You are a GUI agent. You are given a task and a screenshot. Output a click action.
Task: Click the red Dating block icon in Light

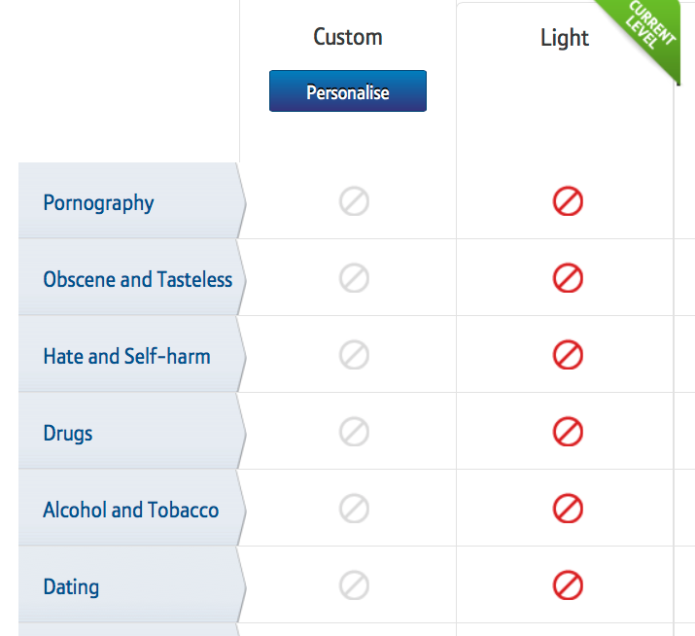568,585
